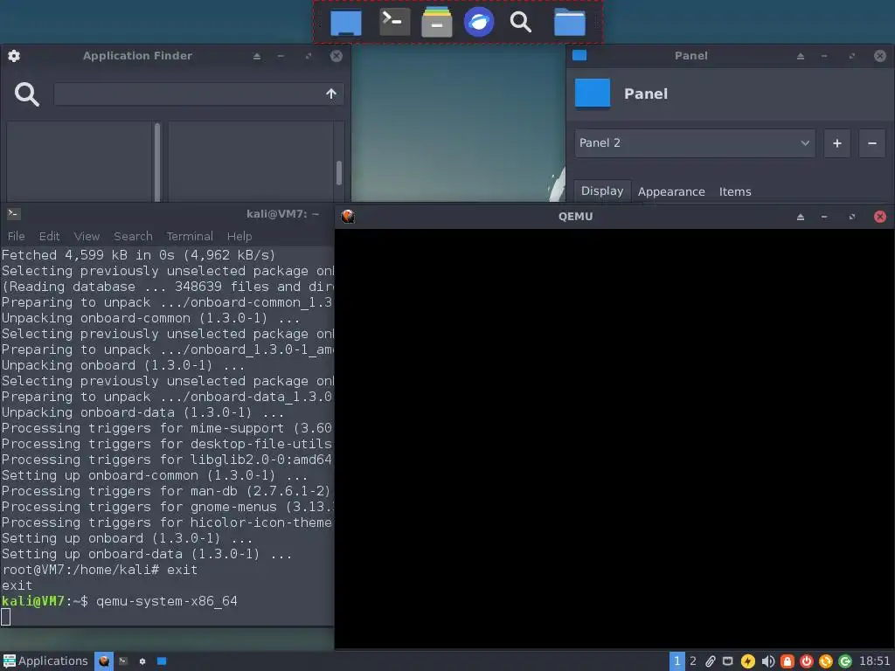This screenshot has height=671, width=895.
Task: Click the paperclip clipboard tray icon
Action: point(710,661)
